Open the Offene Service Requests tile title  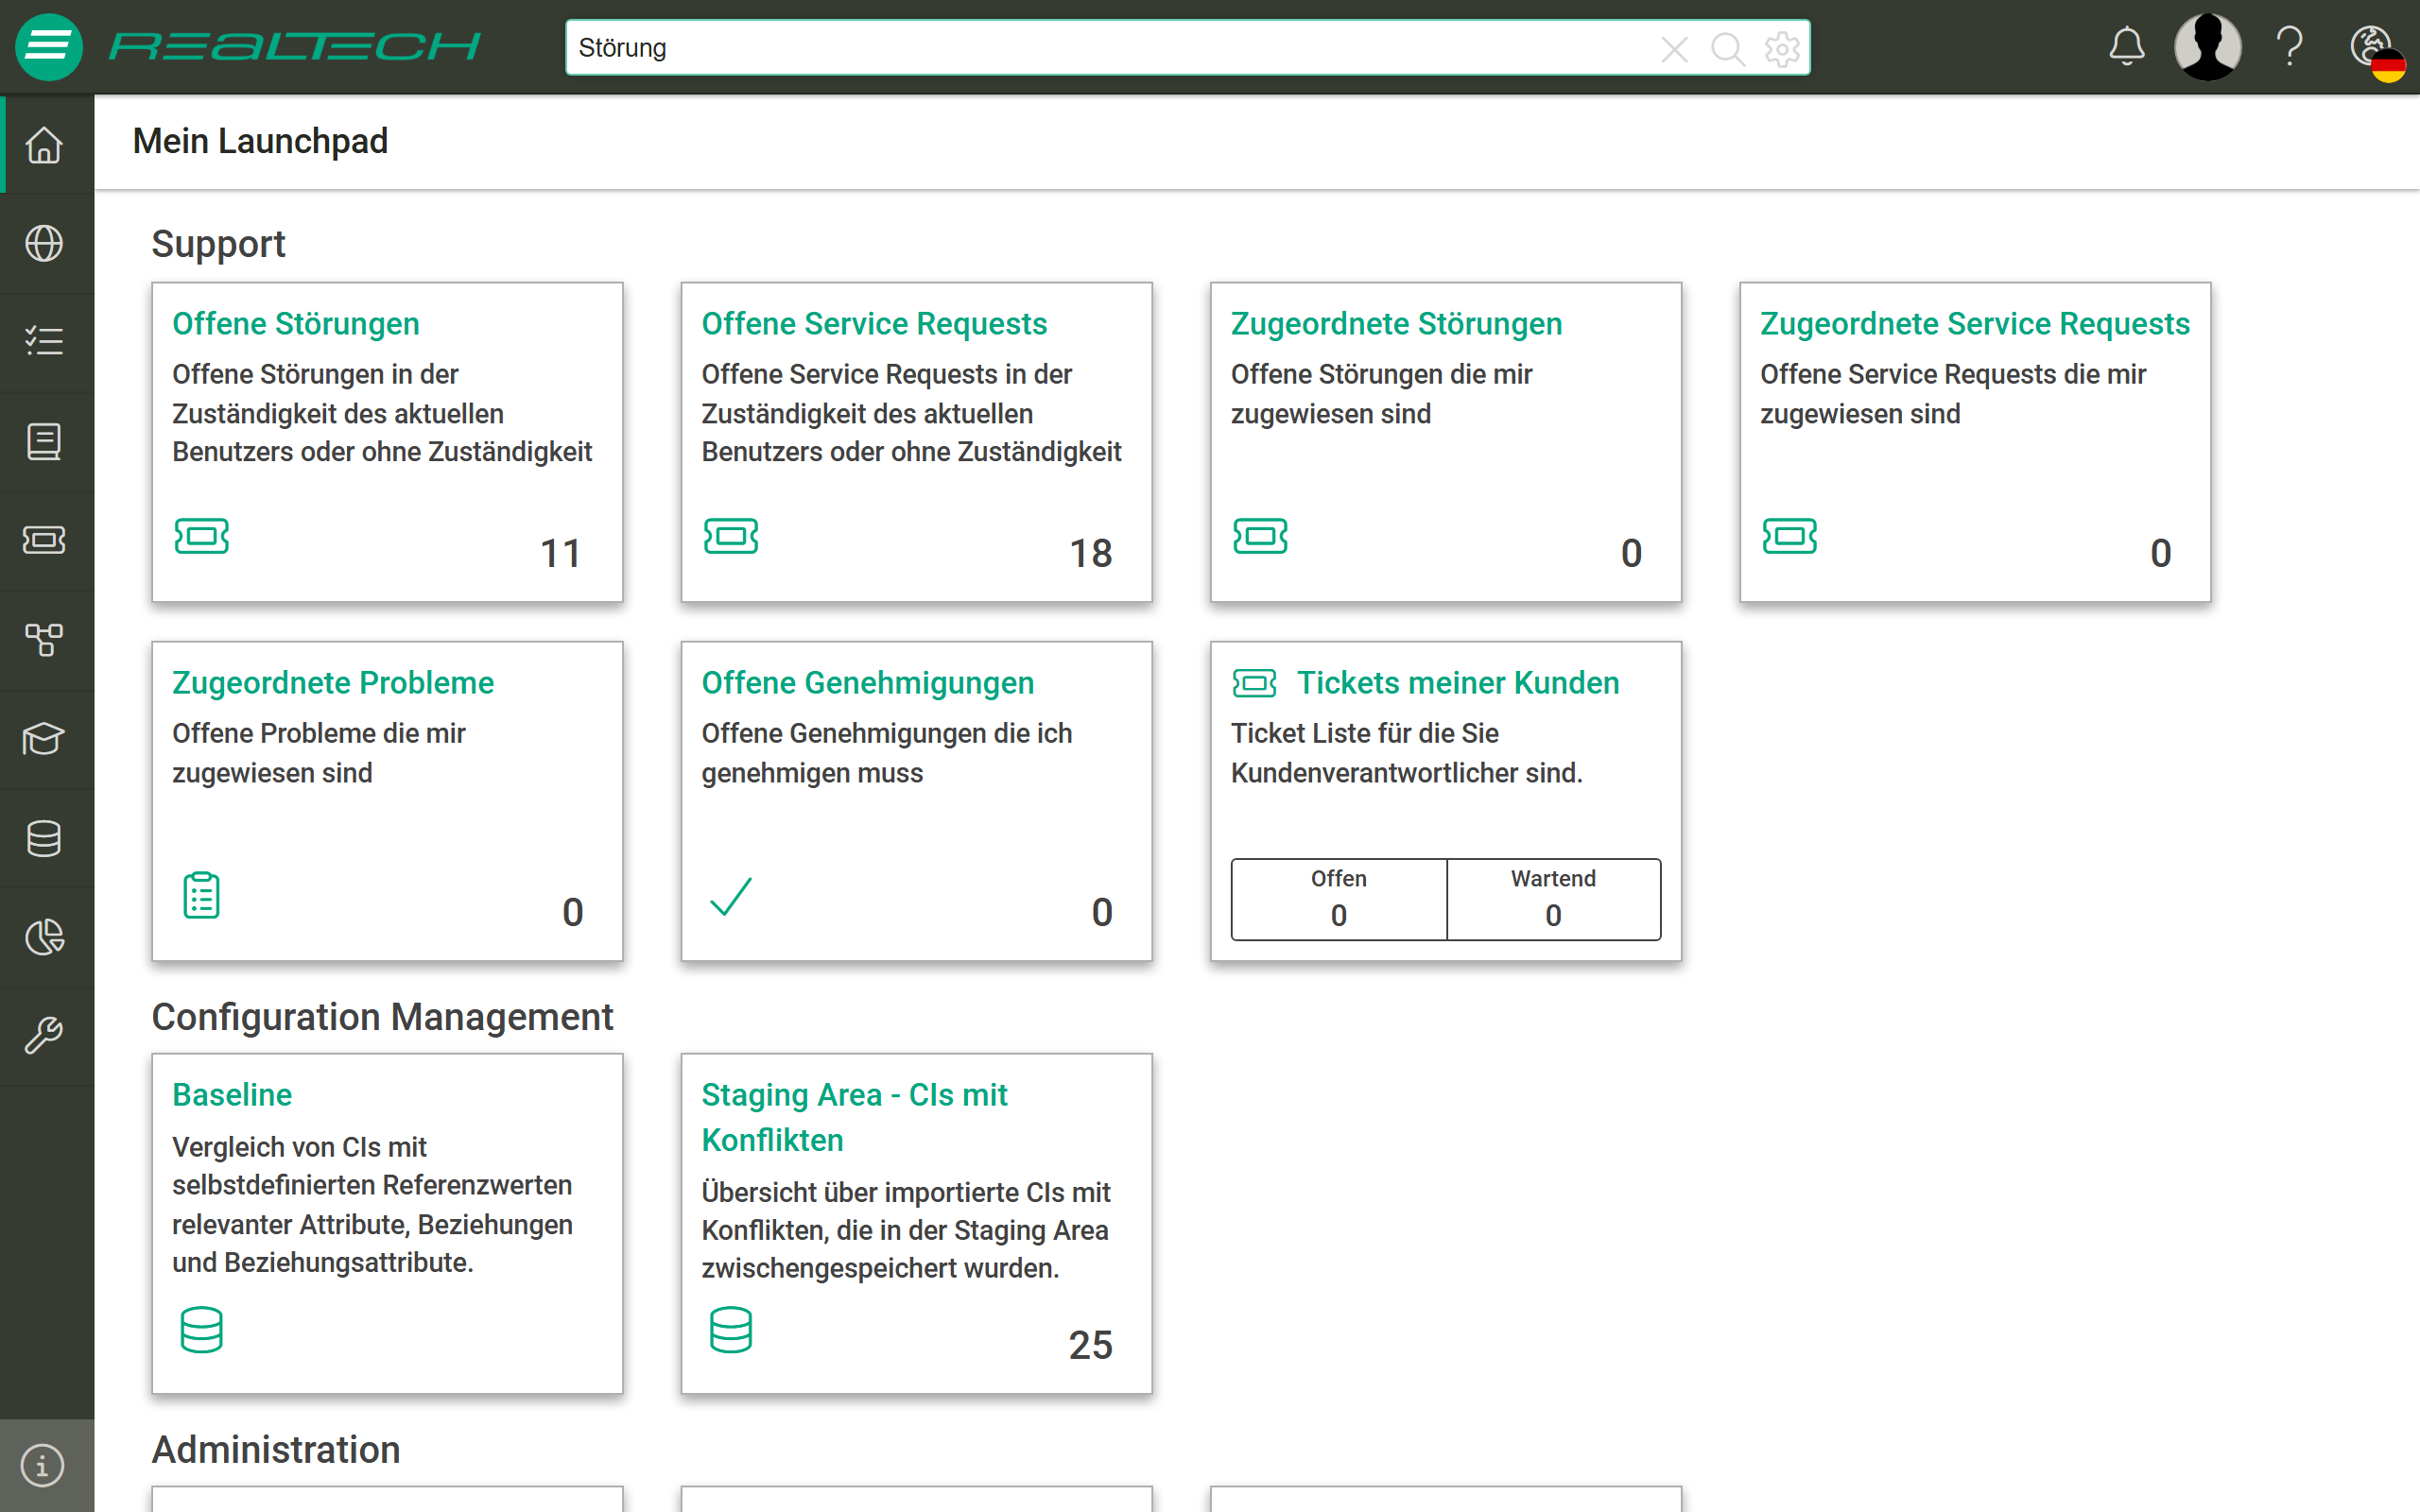[874, 324]
